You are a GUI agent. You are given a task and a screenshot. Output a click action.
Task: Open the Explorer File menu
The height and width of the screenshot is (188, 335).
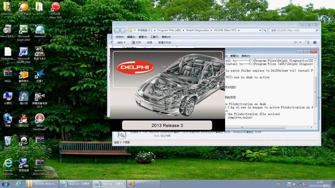tap(120, 37)
